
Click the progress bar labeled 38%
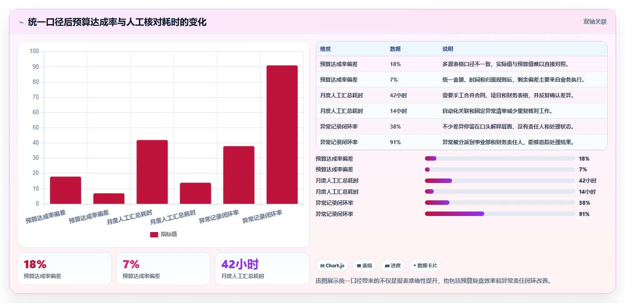500,203
